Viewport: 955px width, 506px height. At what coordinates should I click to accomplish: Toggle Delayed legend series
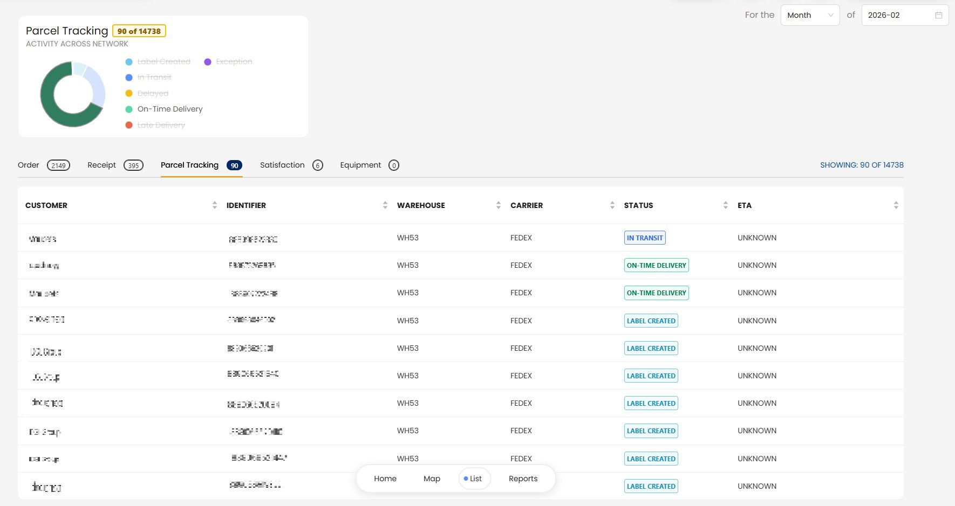pyautogui.click(x=147, y=93)
